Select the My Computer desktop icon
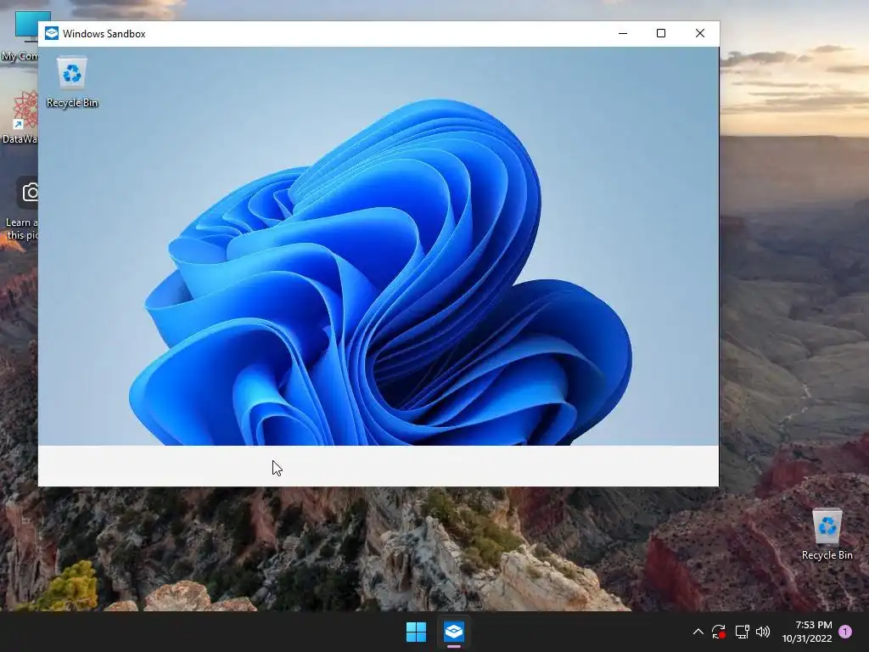Screen dimensions: 869x652 click(20, 36)
